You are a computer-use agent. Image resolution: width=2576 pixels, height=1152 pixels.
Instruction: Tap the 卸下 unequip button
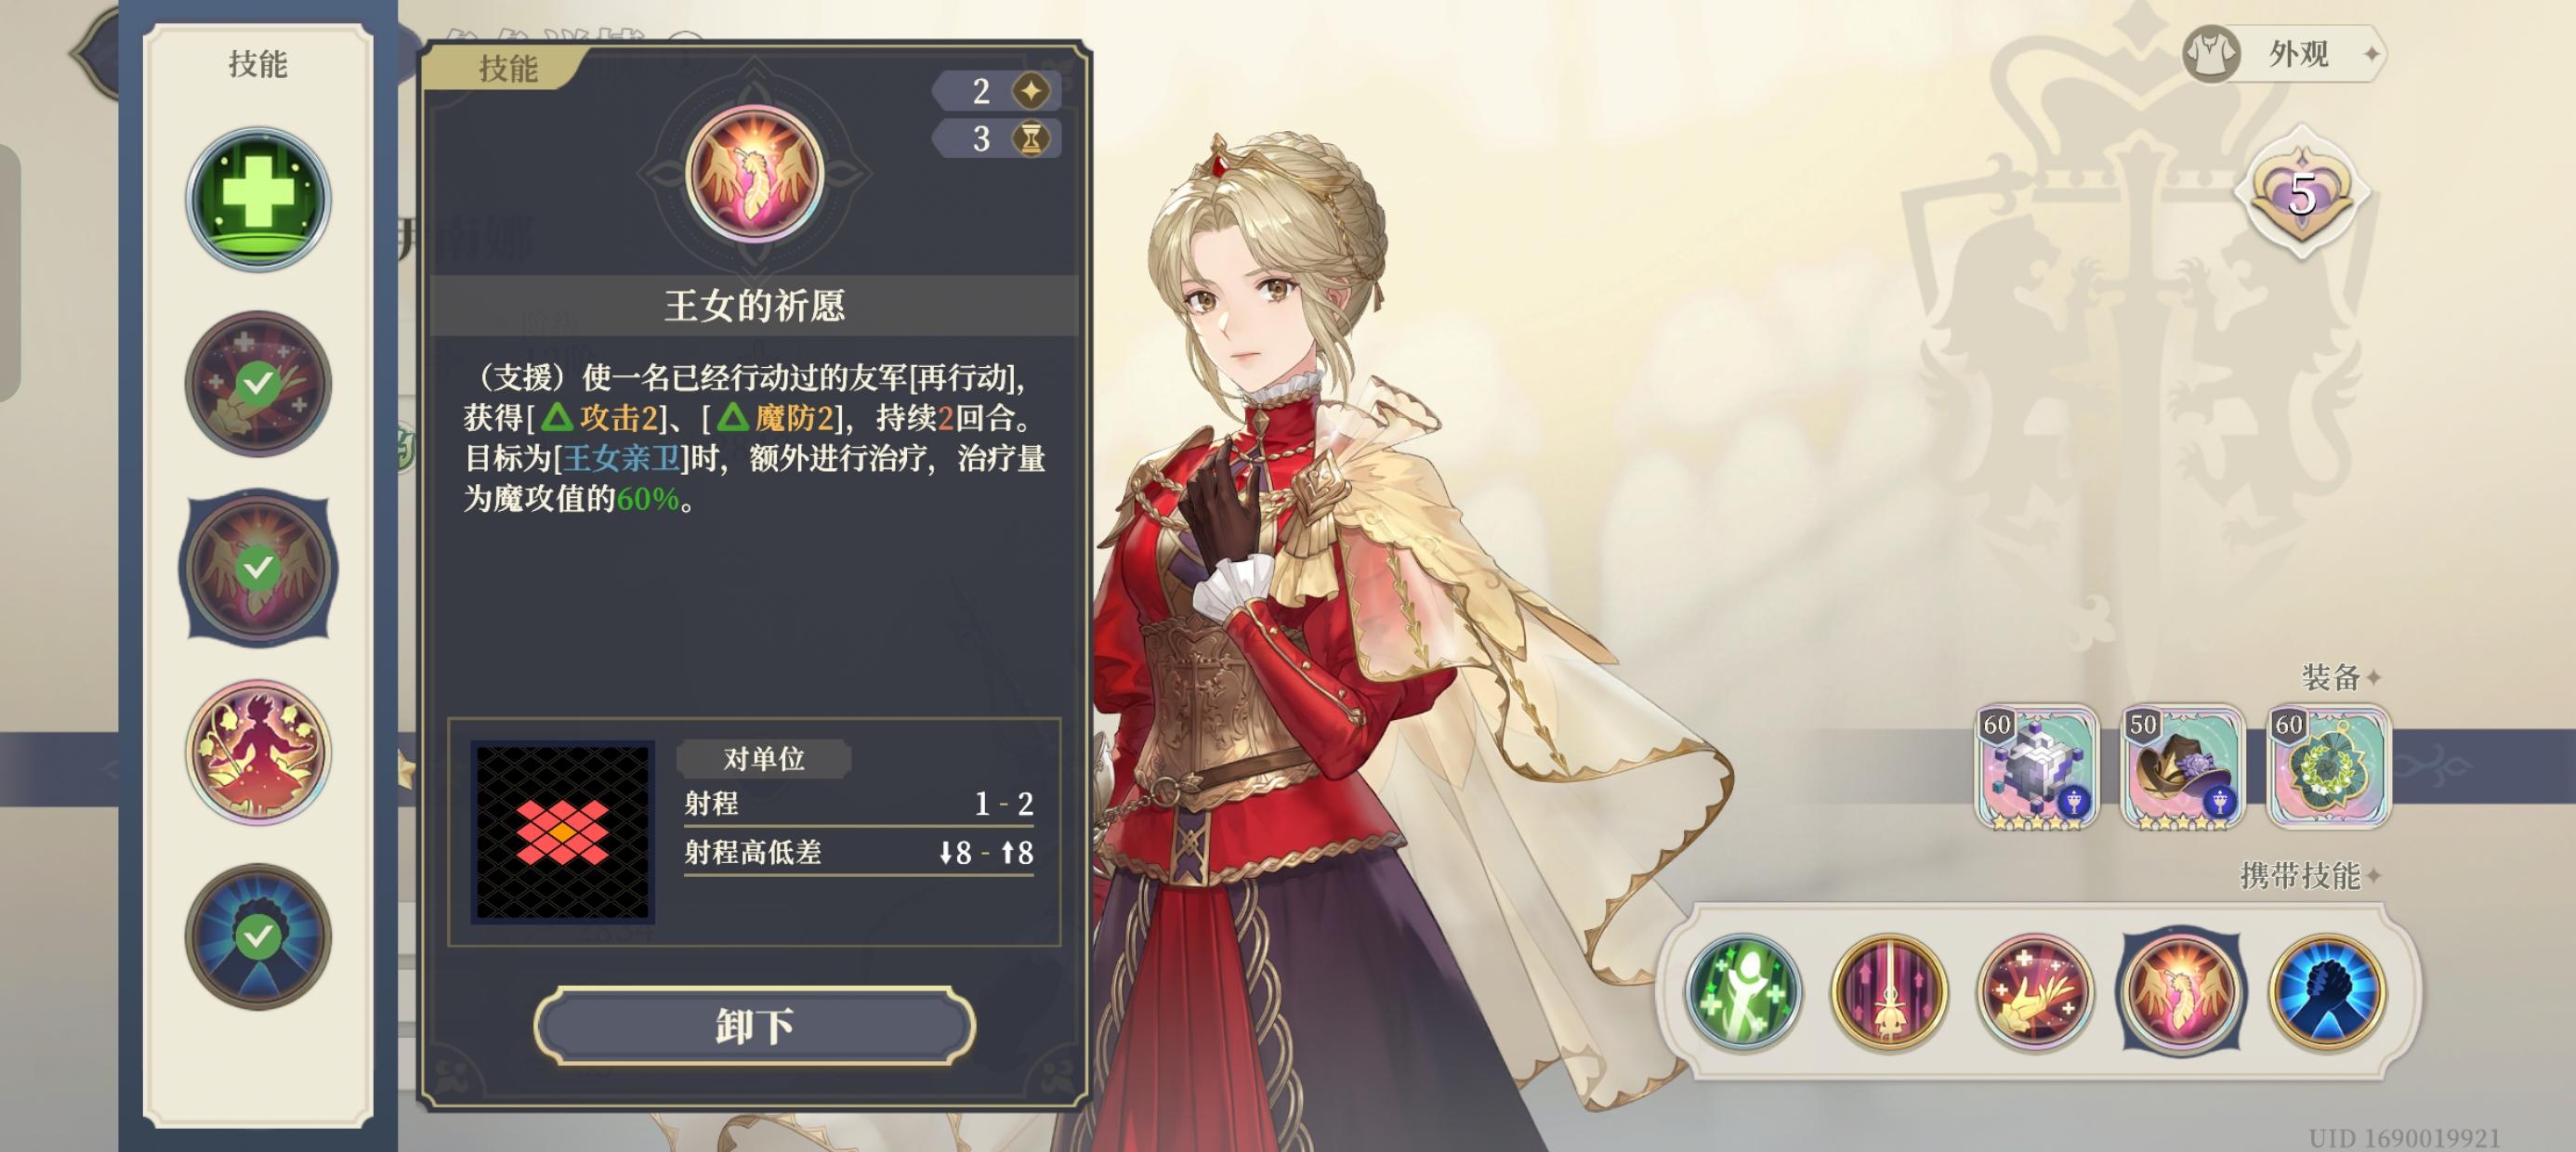[x=755, y=1026]
